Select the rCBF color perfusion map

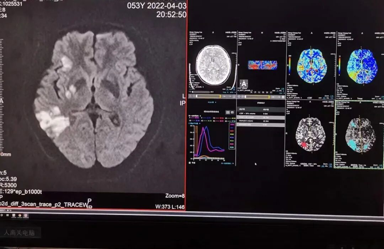(x=311, y=66)
